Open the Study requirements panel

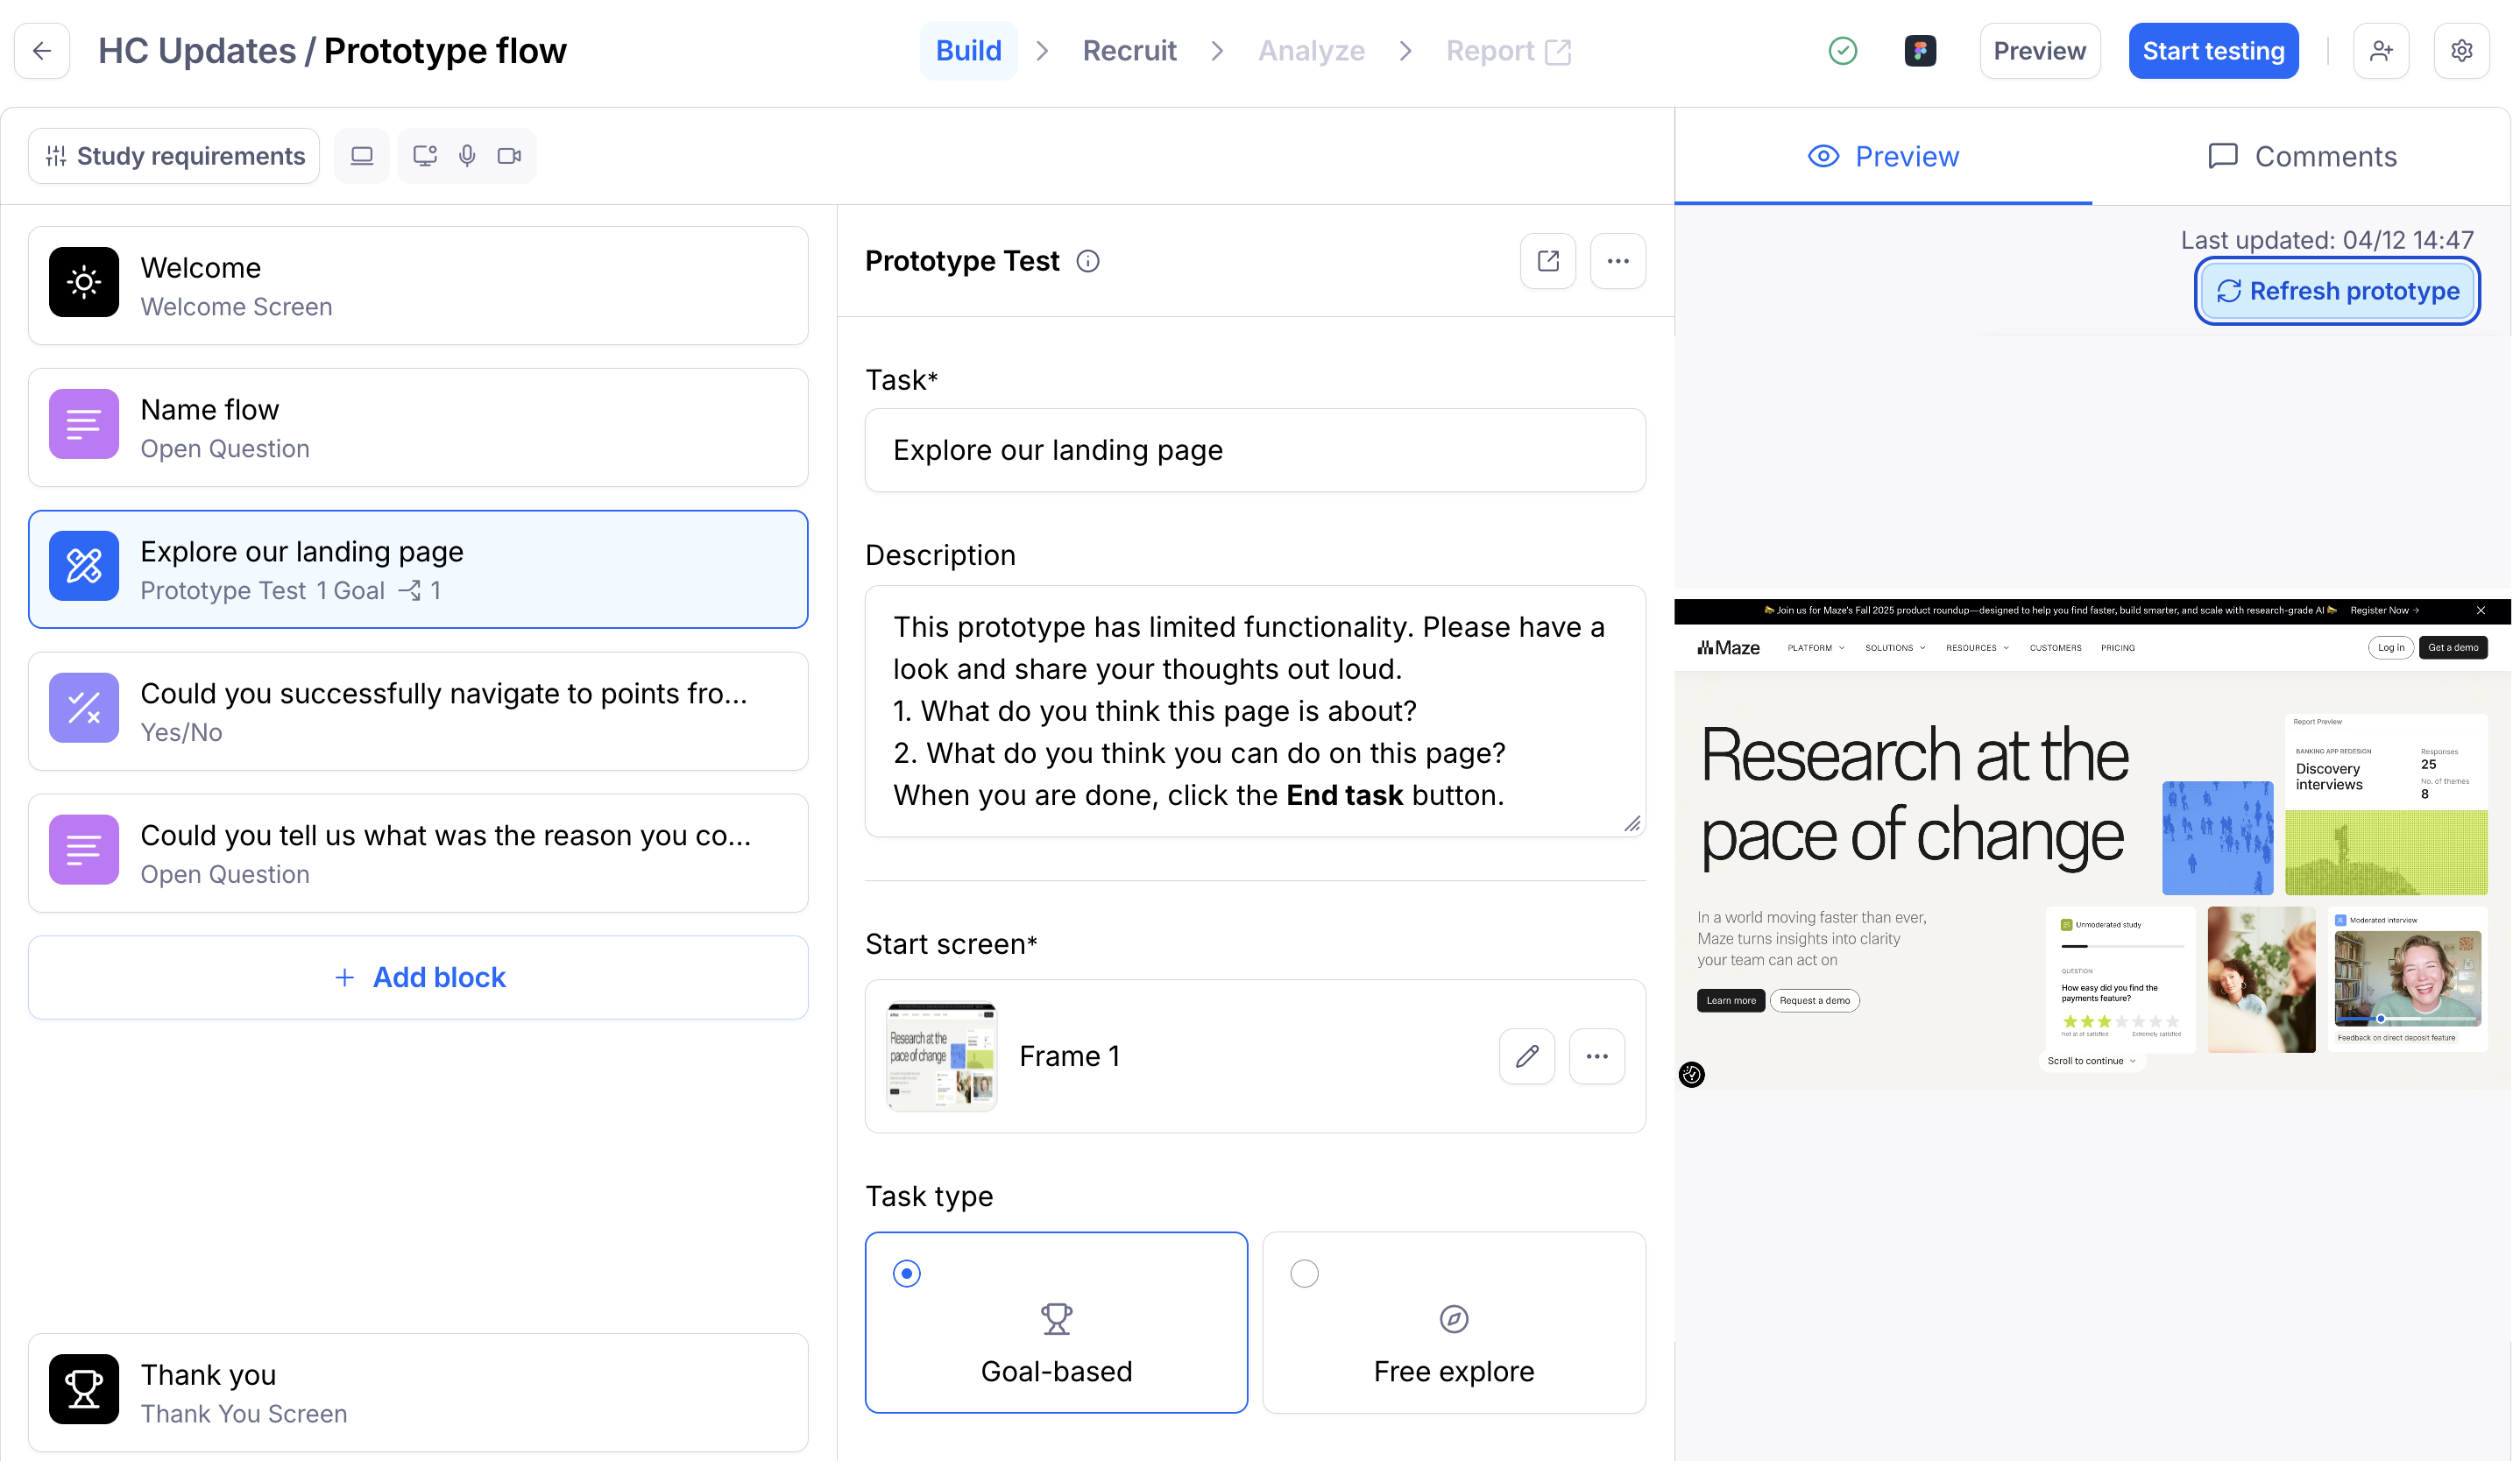coord(174,156)
